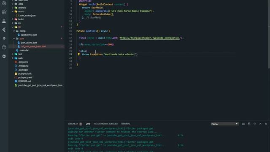Click the lightbulb quick-fix icon on line 22
This screenshot has height=152, width=270.
79,54
